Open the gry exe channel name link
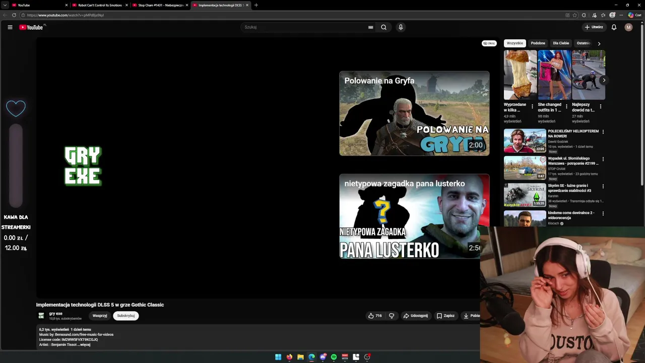The height and width of the screenshot is (363, 645). point(56,314)
